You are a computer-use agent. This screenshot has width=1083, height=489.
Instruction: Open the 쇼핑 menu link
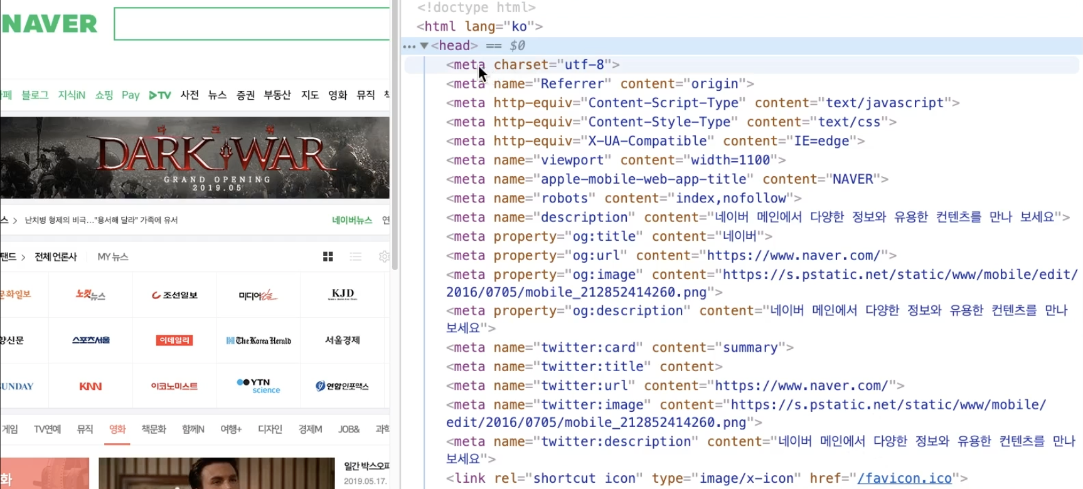(x=104, y=95)
